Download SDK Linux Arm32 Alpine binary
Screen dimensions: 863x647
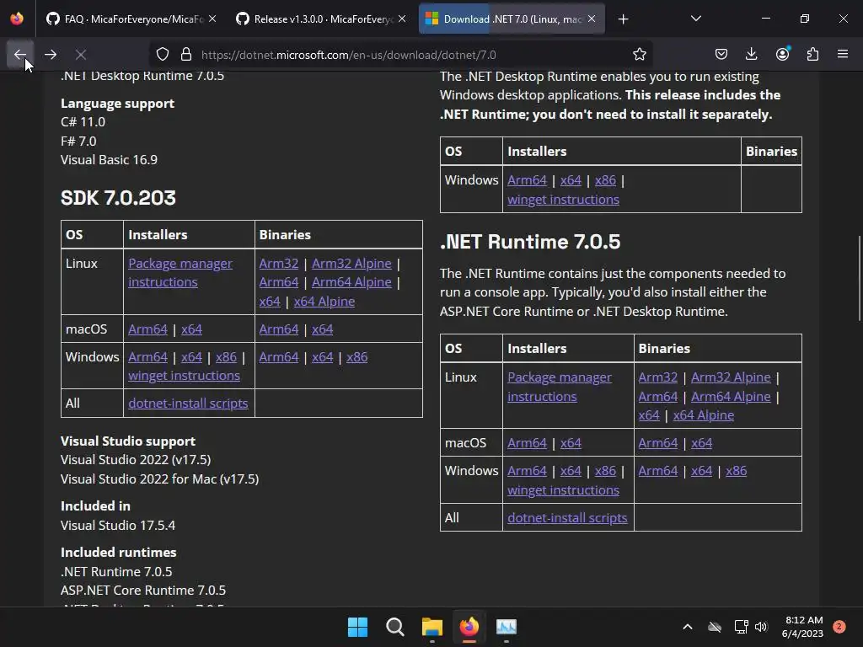coord(351,264)
